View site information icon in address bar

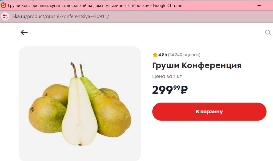coord(5,16)
